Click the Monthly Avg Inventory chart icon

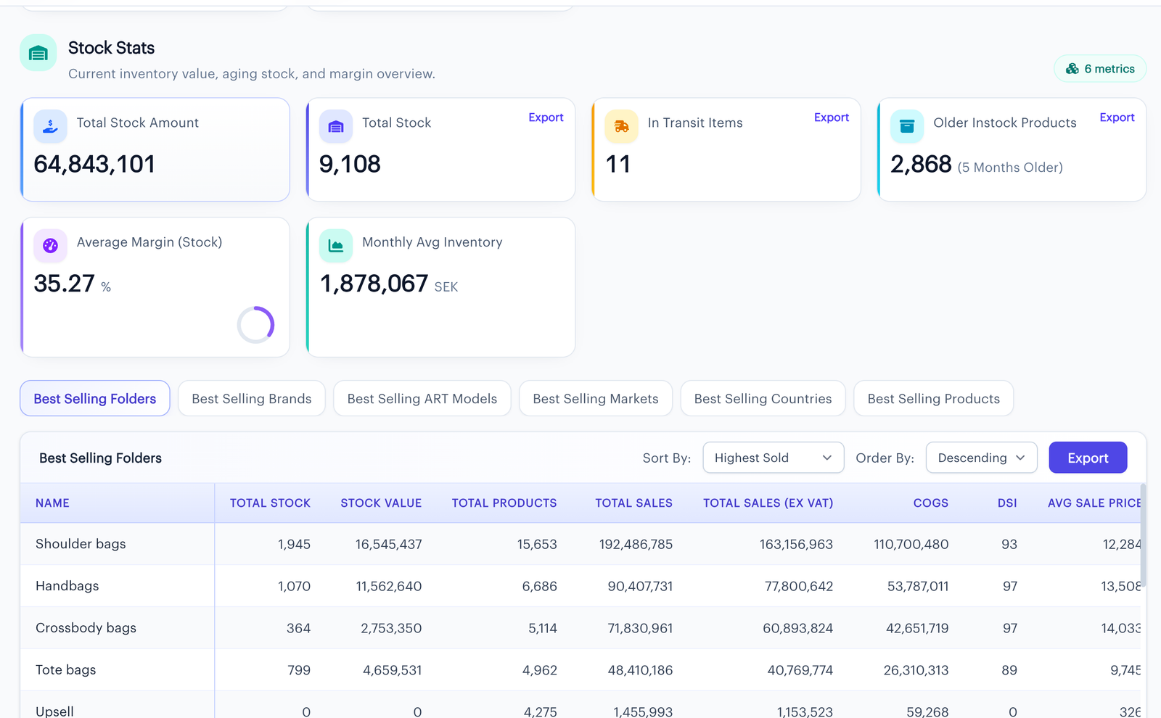click(336, 246)
